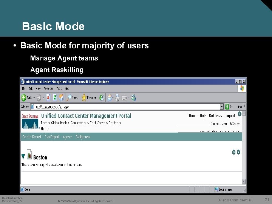Open the address bar dropdown arrow

click(x=222, y=107)
